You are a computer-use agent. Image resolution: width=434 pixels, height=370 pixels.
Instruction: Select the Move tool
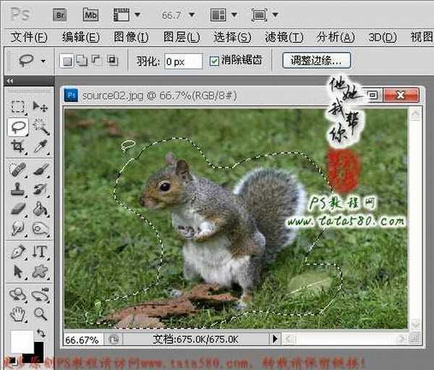coord(41,107)
